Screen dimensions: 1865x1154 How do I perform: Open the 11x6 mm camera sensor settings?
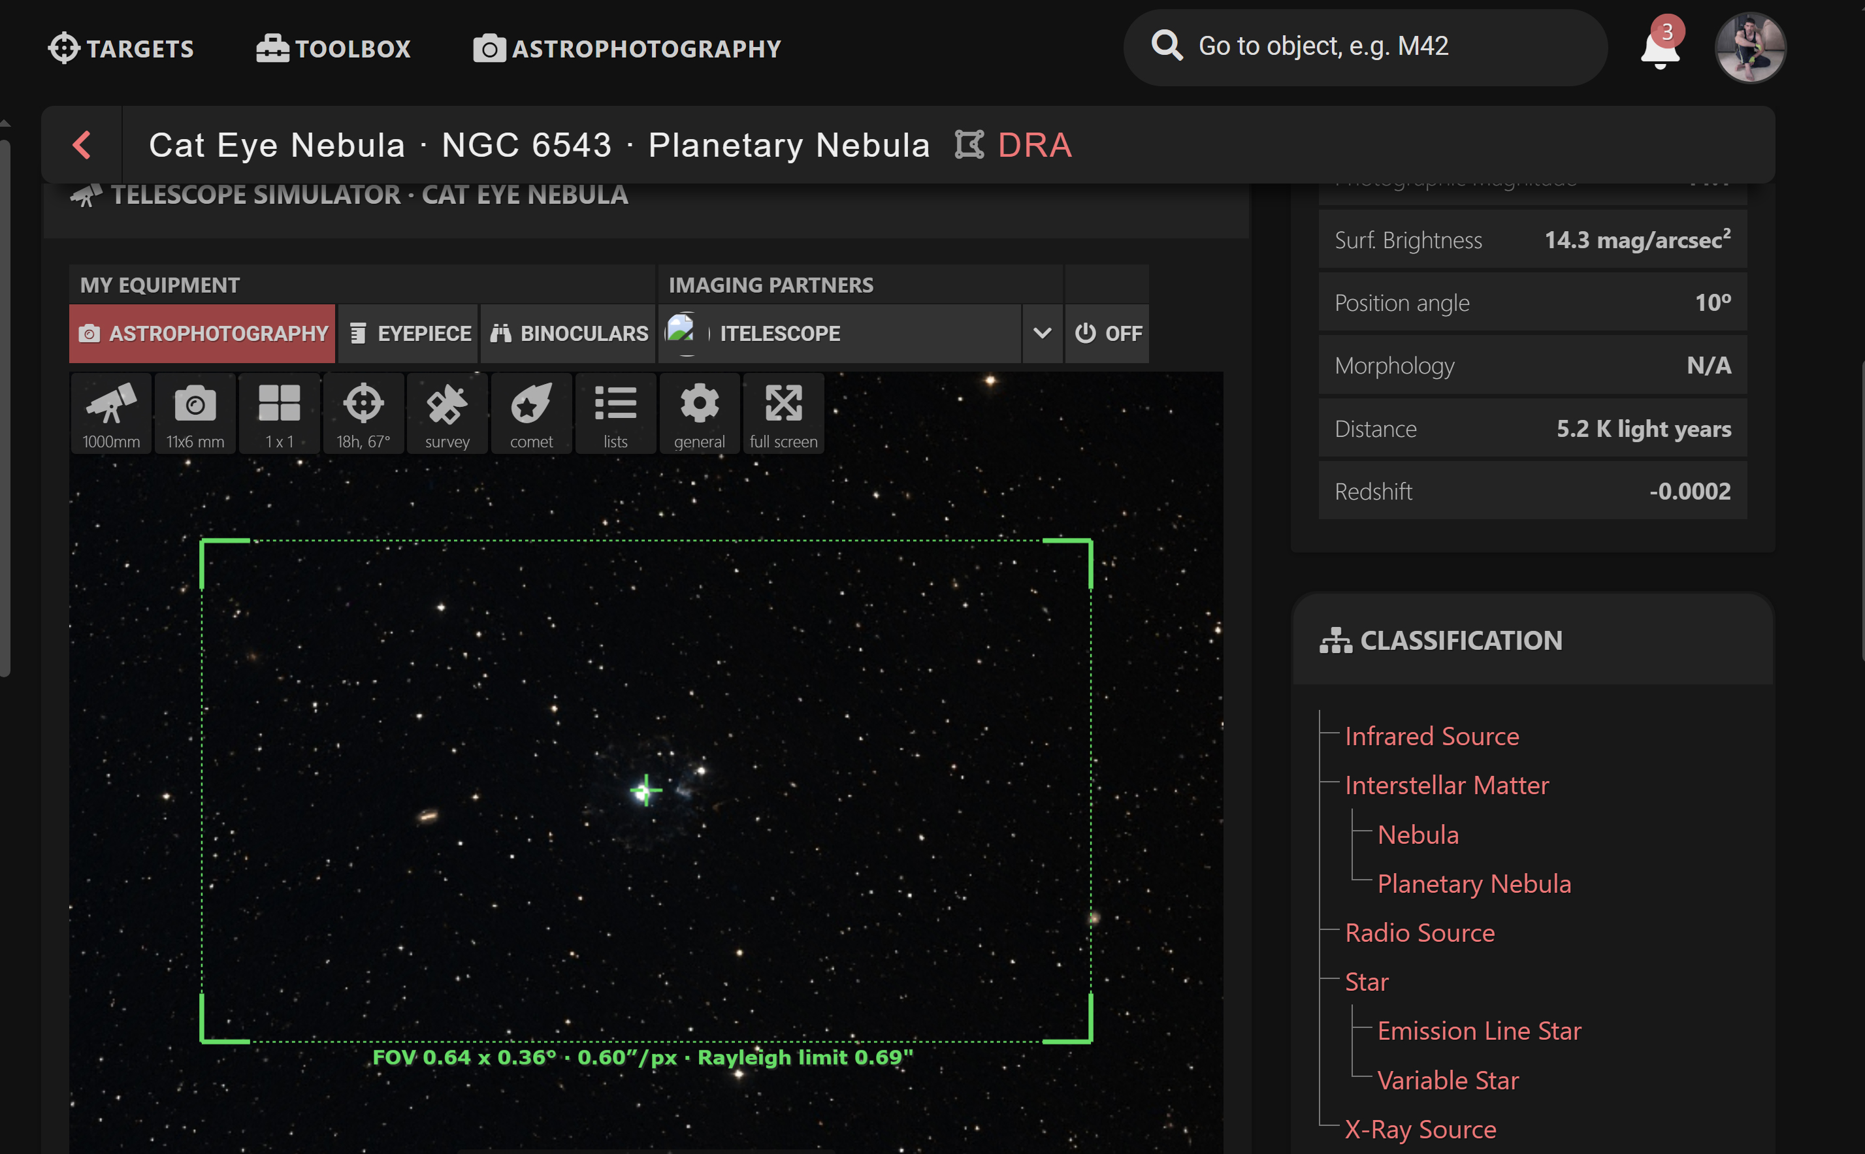coord(195,413)
